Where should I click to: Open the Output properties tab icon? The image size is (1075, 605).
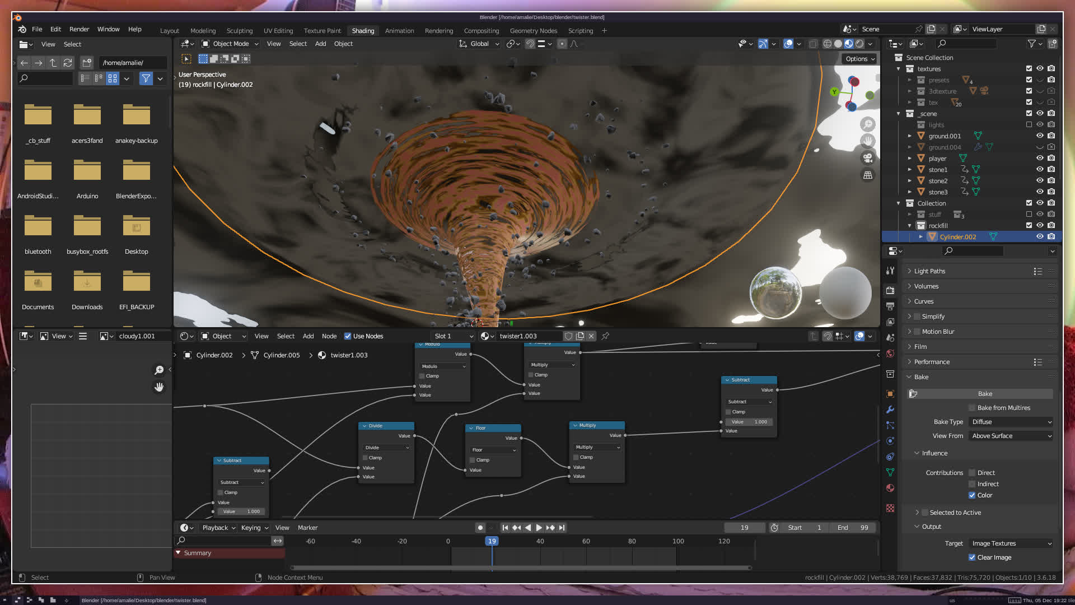pos(890,306)
